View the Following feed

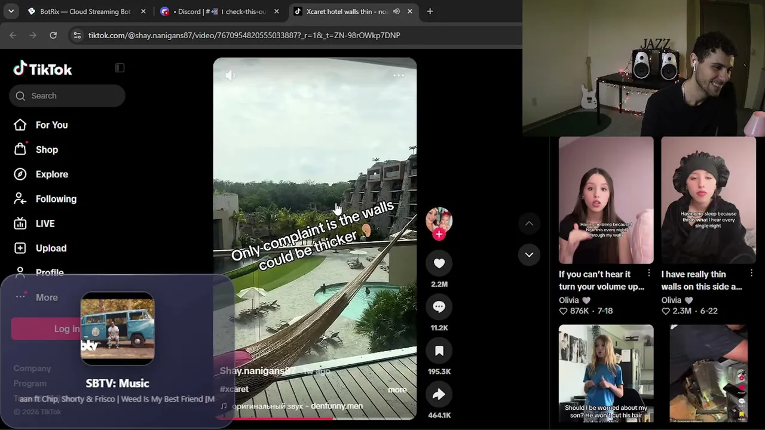pos(45,199)
